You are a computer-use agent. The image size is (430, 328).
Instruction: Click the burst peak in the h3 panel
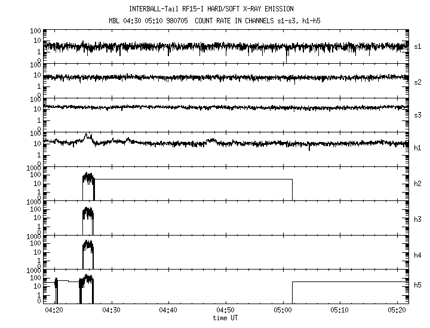88,210
